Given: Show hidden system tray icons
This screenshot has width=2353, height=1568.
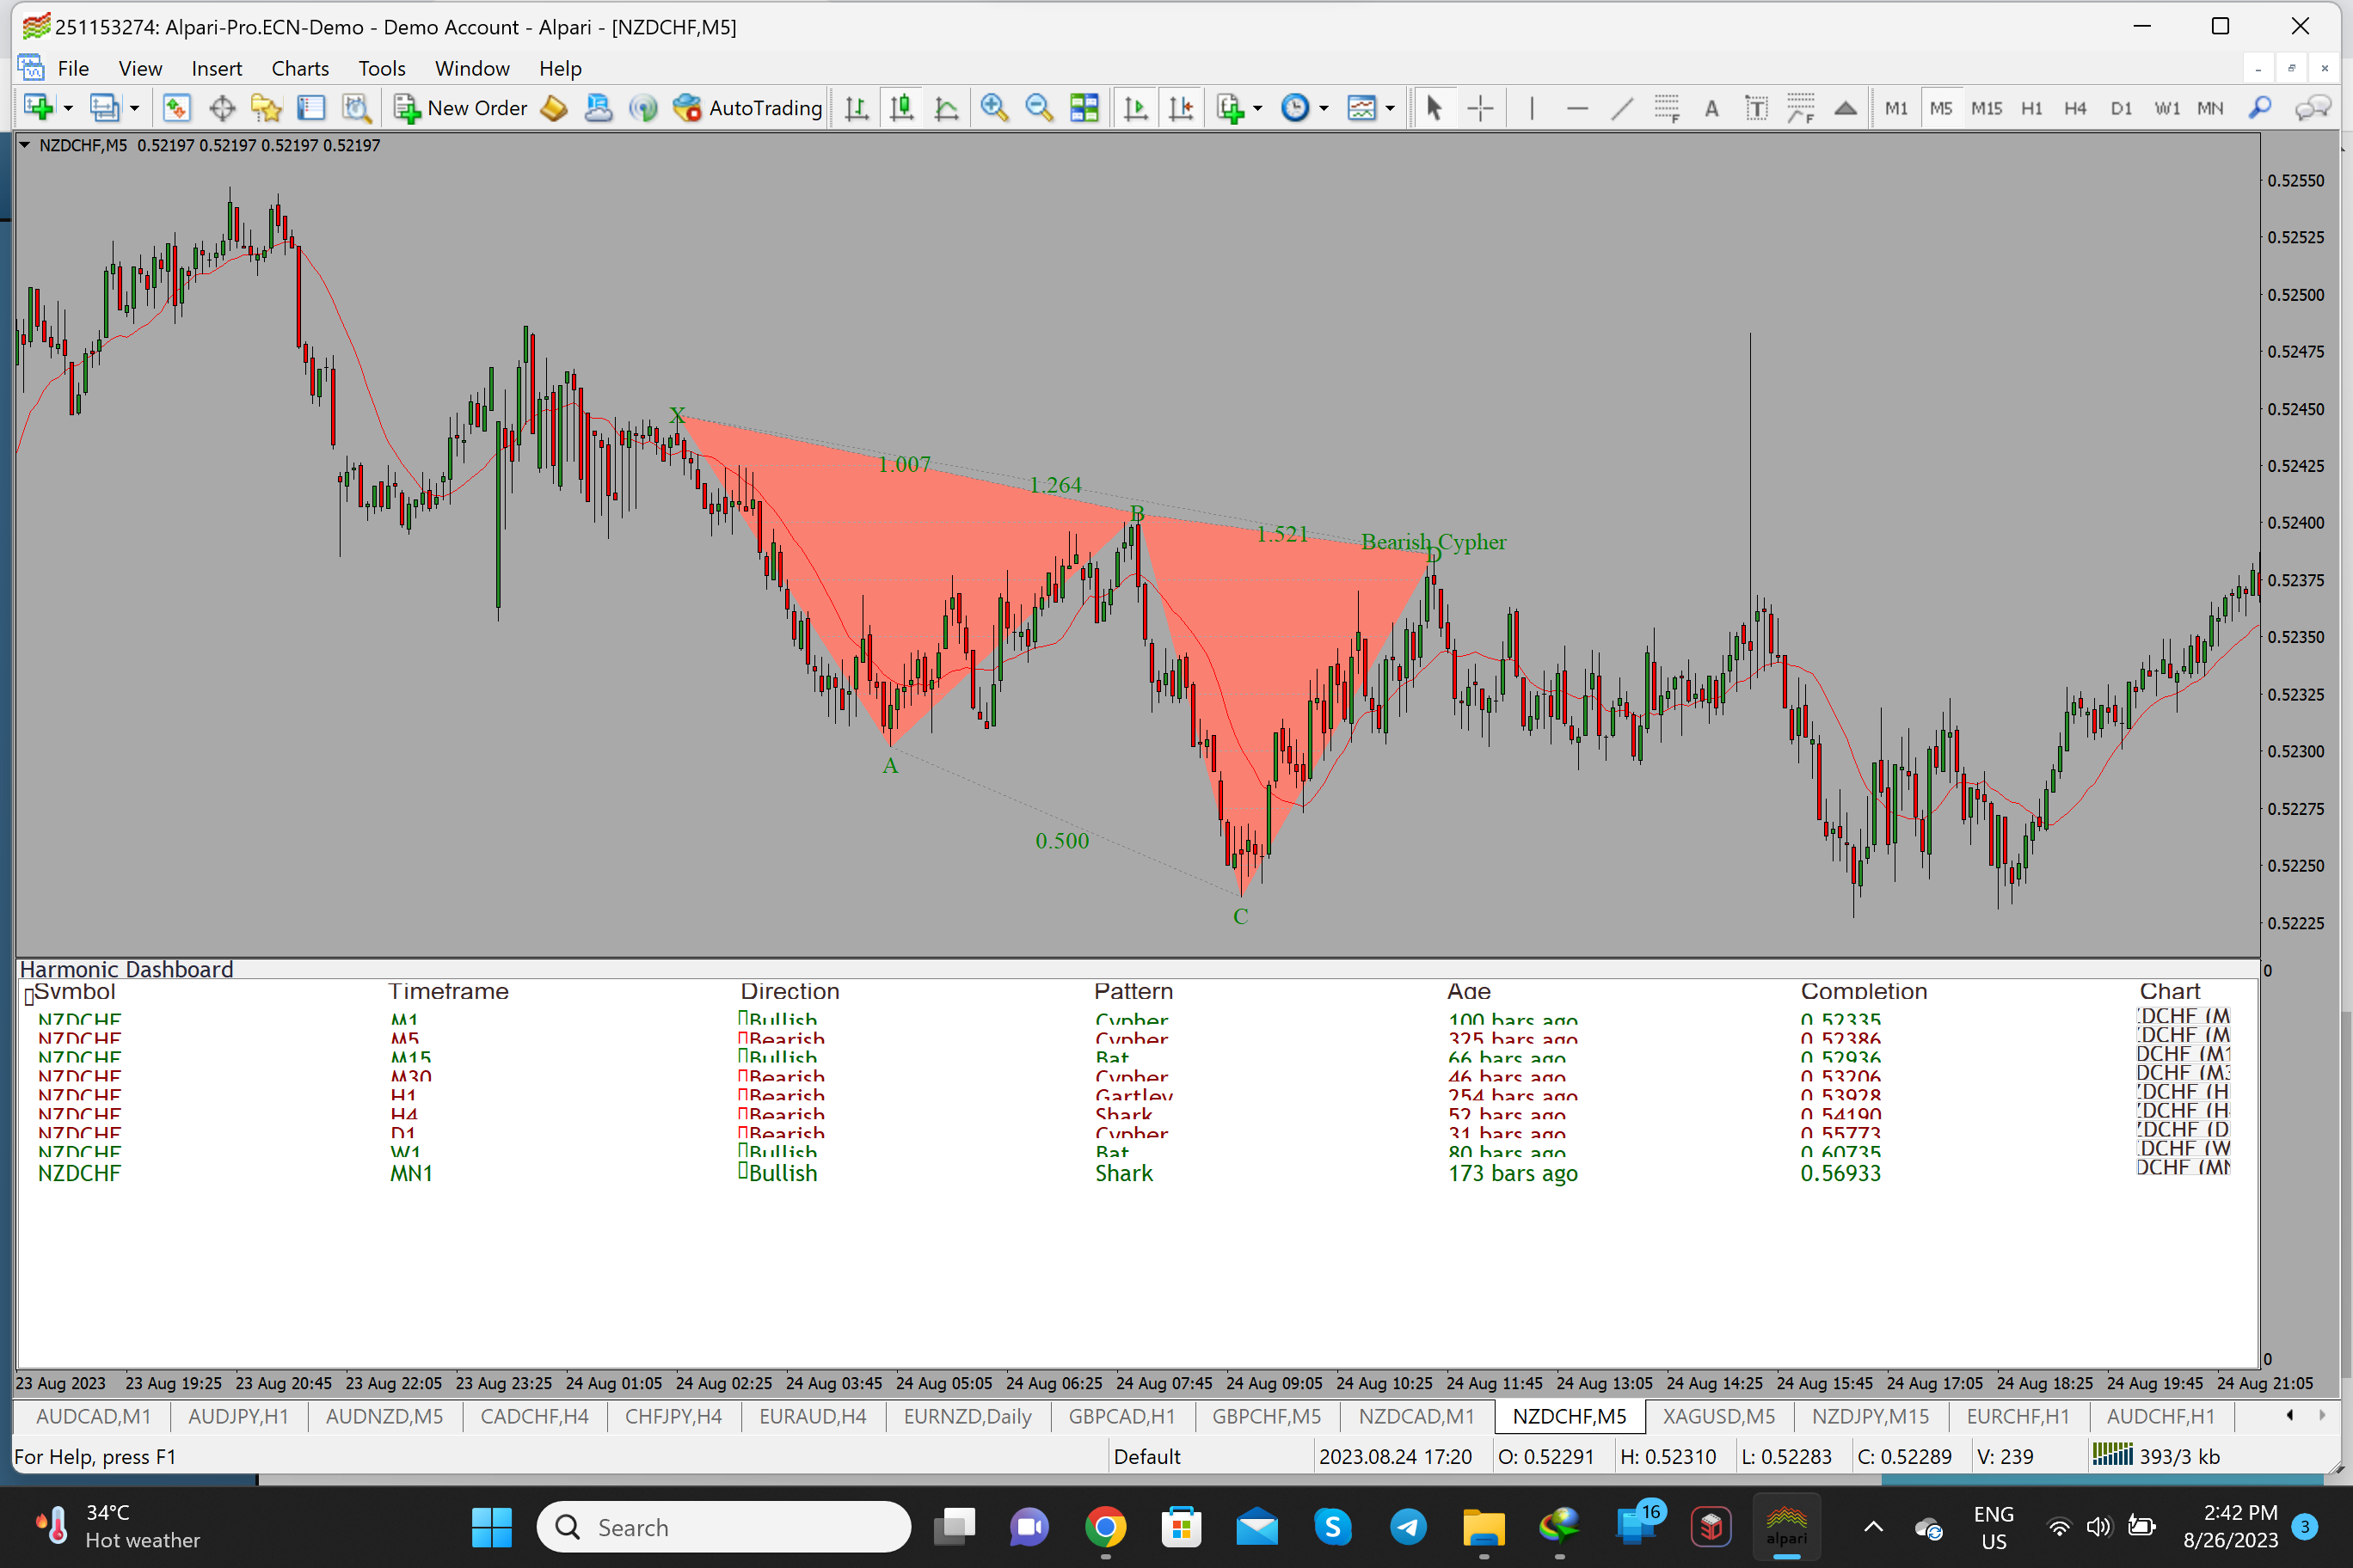Looking at the screenshot, I should click(x=1874, y=1527).
